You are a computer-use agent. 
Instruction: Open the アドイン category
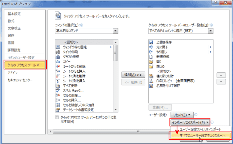12,73
